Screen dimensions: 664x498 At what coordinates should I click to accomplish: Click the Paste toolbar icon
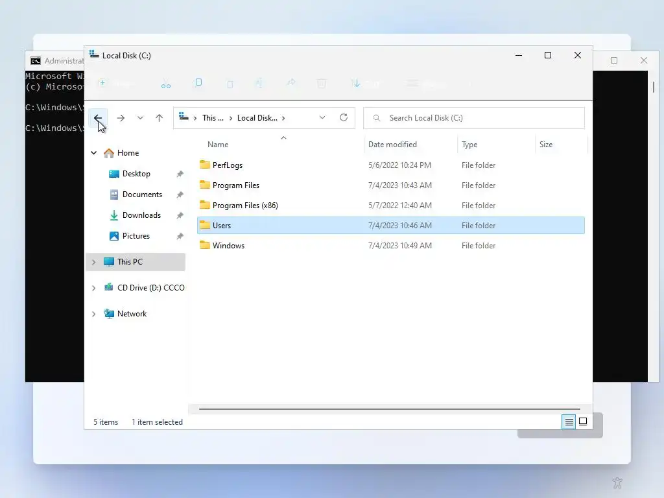coord(230,84)
